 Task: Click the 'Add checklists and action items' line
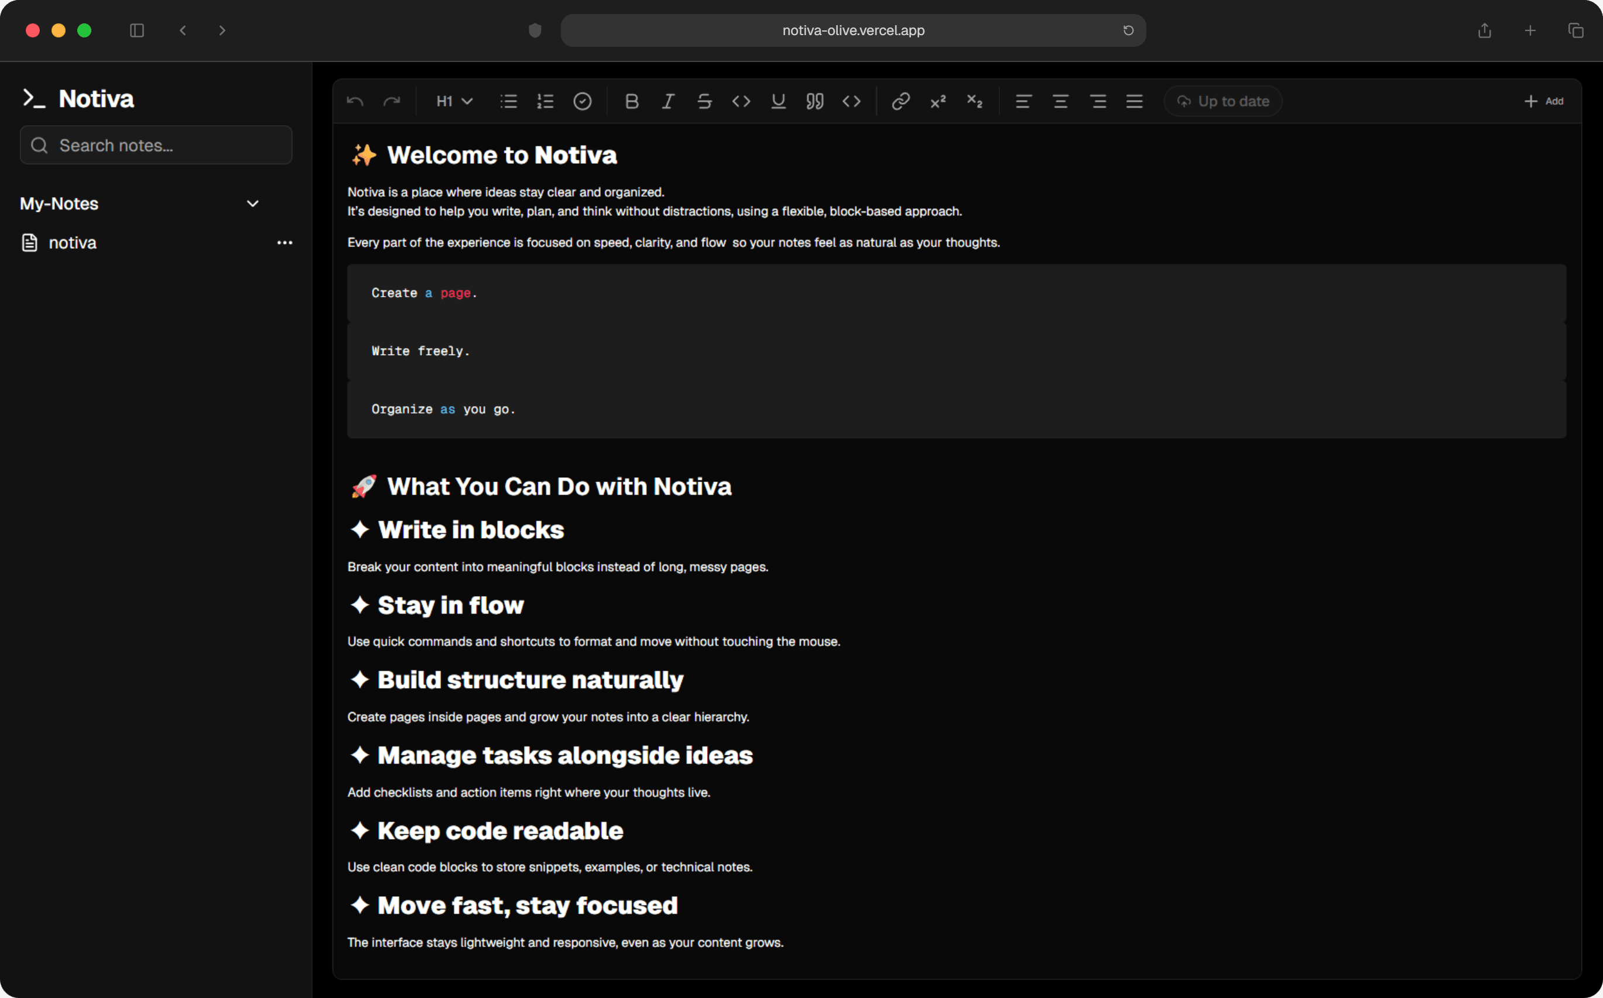(529, 792)
